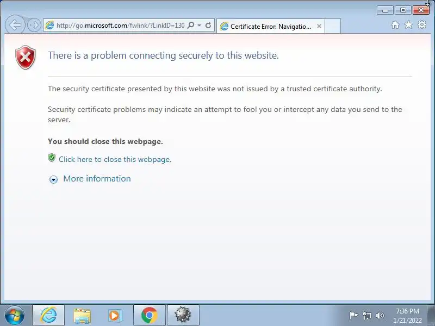The height and width of the screenshot is (326, 435).
Task: Click the green shield icon beside close link
Action: click(x=52, y=158)
